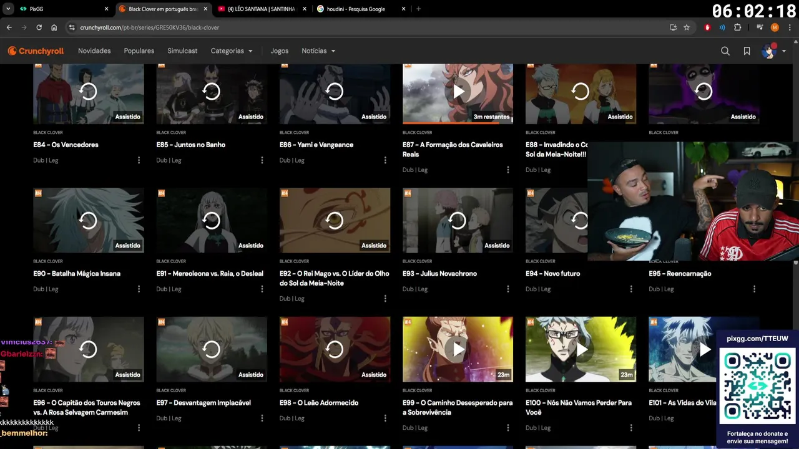Open the Simulcast menu item
This screenshot has width=799, height=449.
point(182,51)
